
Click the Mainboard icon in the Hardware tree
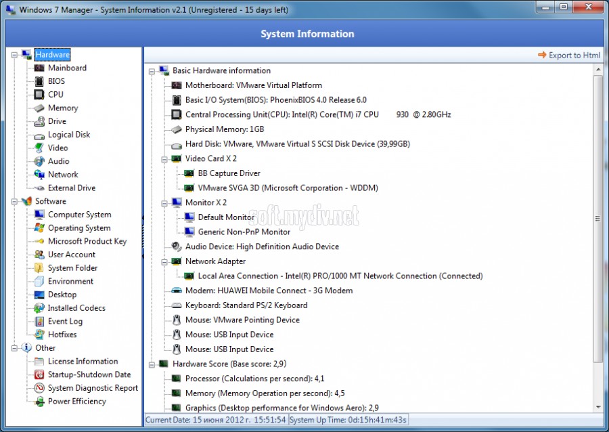tap(39, 68)
